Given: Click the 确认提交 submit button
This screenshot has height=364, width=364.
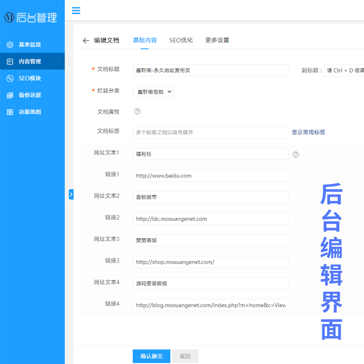Looking at the screenshot, I should point(151,356).
